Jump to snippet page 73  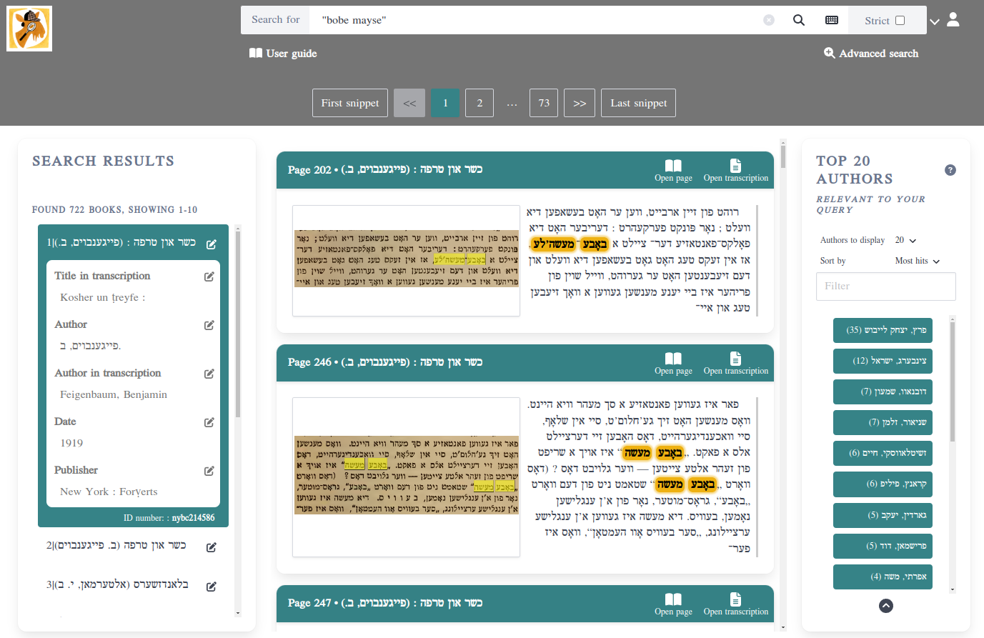544,103
